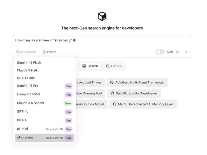Switch to the GitHub tab
This screenshot has width=207, height=155.
(114, 66)
